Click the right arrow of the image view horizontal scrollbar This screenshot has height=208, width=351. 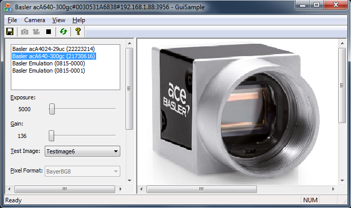click(x=334, y=189)
